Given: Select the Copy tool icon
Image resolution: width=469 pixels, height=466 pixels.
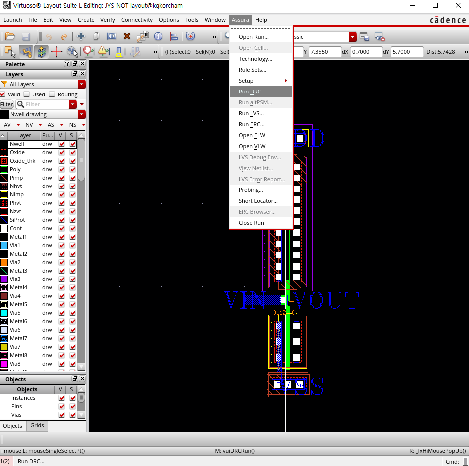Looking at the screenshot, I should tap(96, 36).
